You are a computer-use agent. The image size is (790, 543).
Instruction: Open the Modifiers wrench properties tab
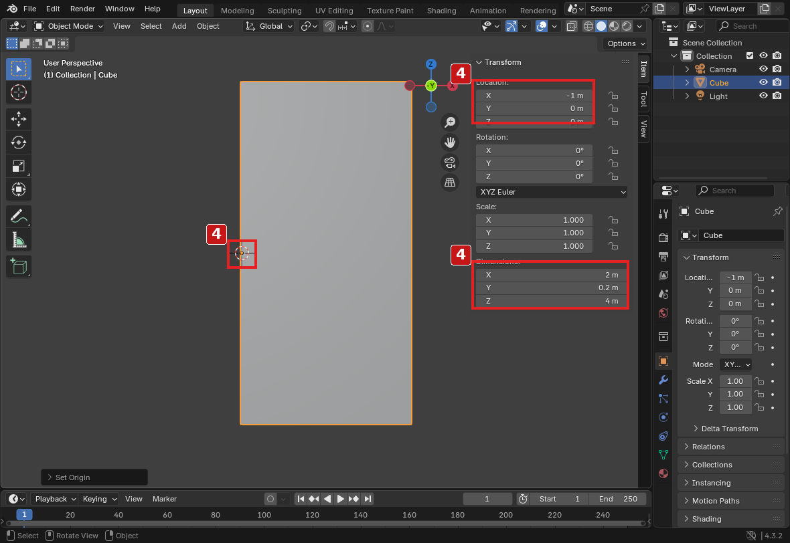[x=663, y=380]
